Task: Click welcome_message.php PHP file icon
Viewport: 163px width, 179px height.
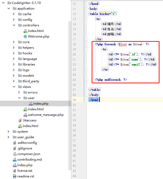Action: point(25,115)
